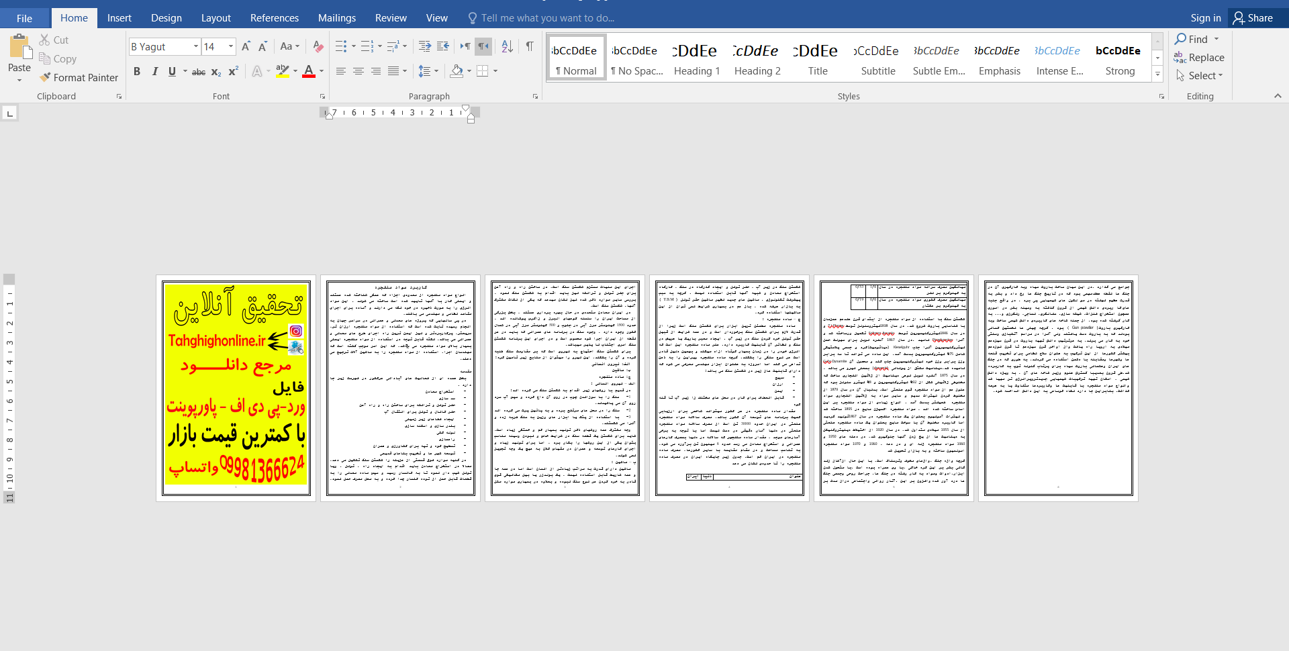Open the Find search tool
The image size is (1289, 651).
coord(1192,40)
